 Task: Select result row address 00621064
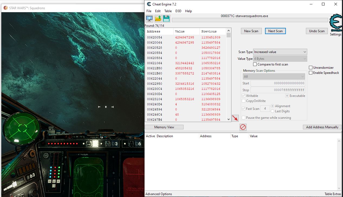pyautogui.click(x=185, y=63)
